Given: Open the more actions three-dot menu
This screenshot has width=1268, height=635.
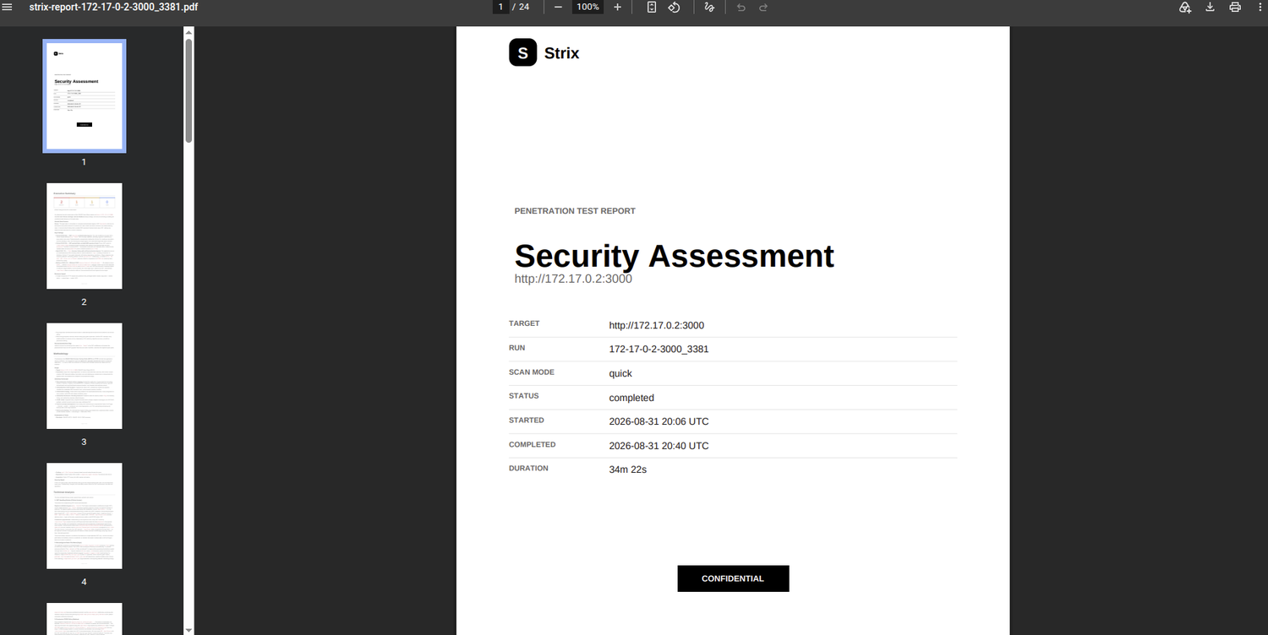Looking at the screenshot, I should coord(1260,7).
